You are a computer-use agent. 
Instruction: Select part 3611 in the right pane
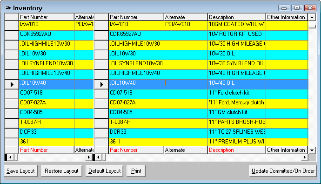pos(136,142)
